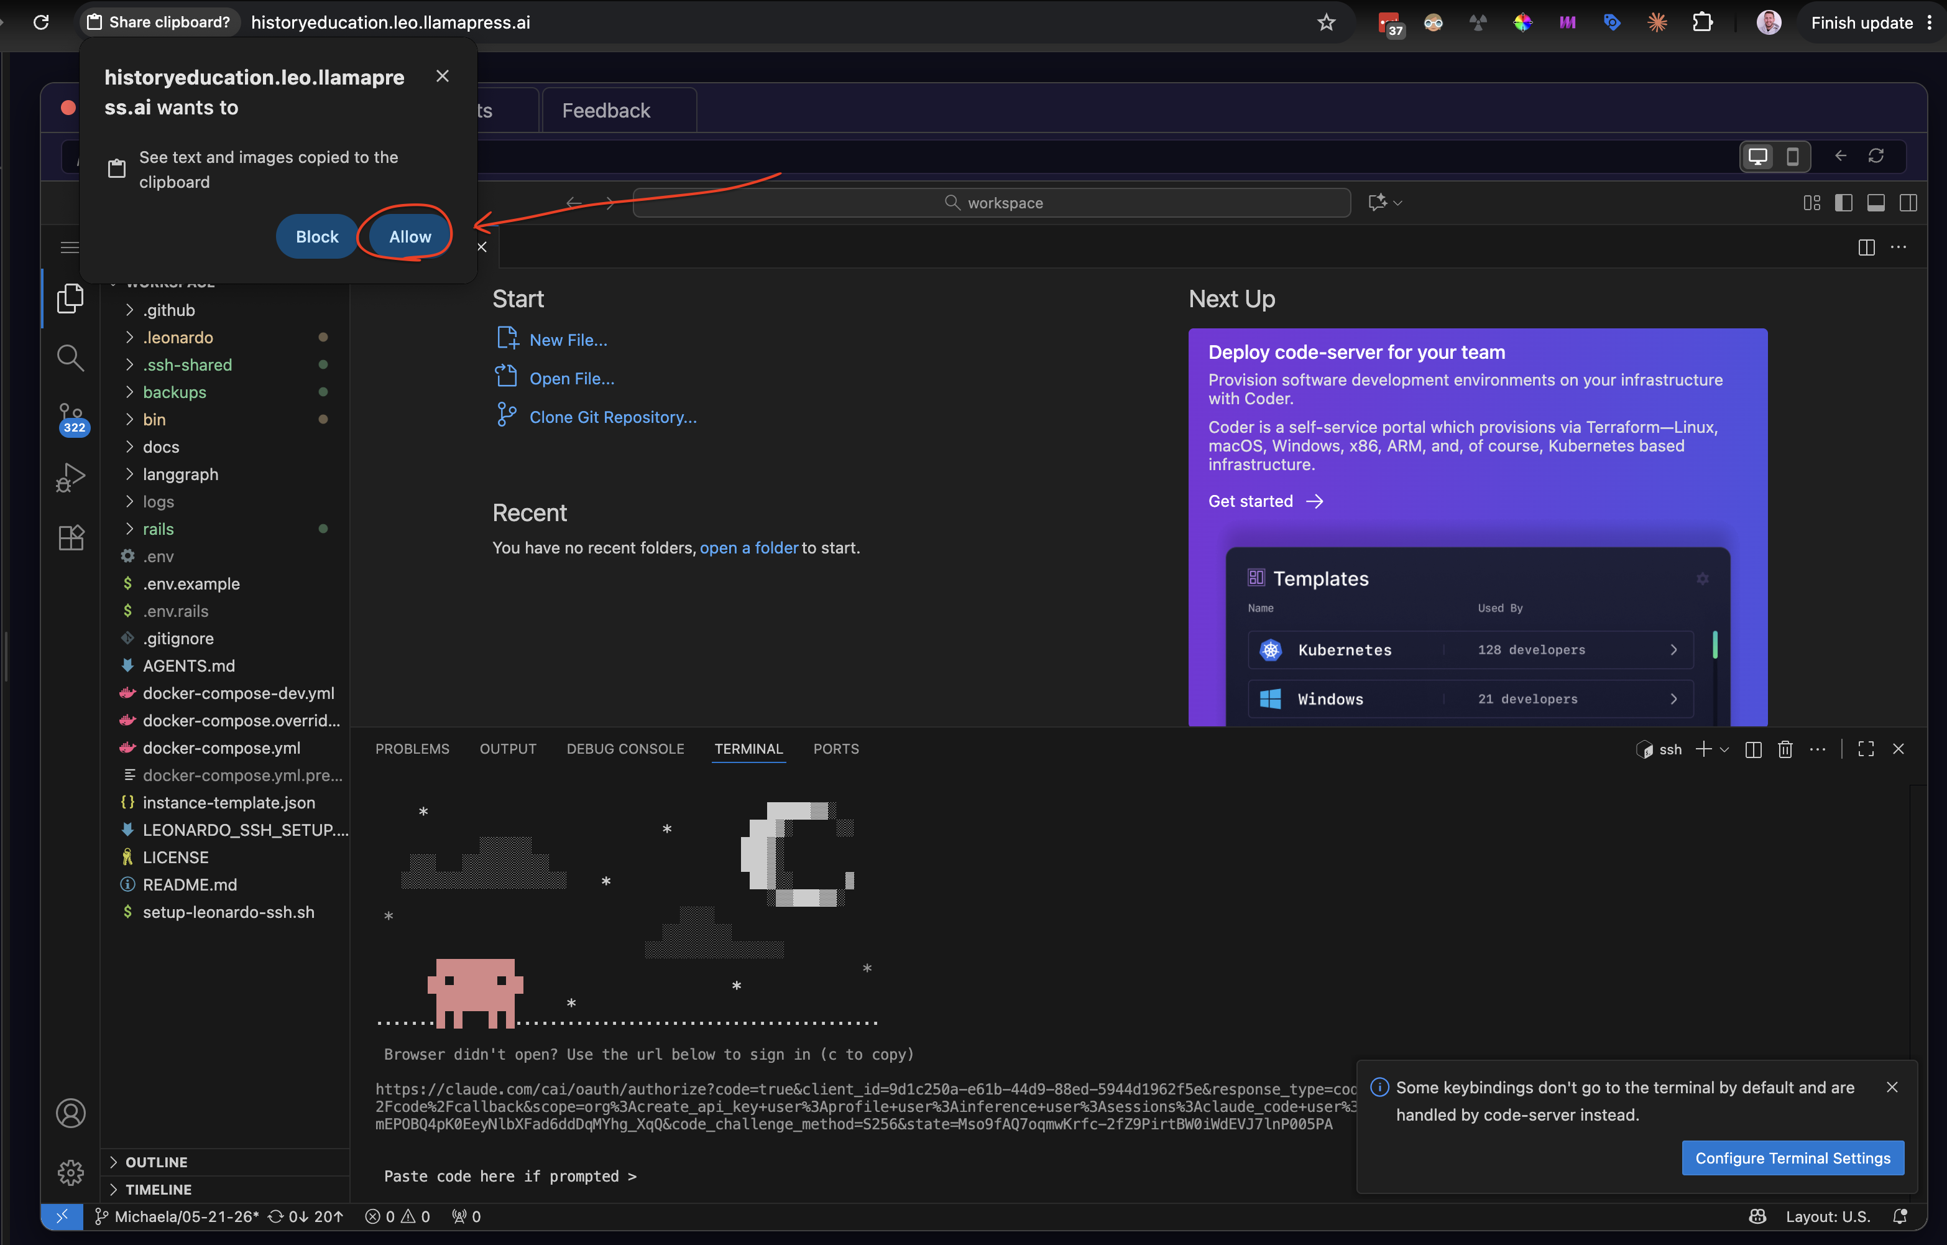Viewport: 1947px width, 1245px height.
Task: Click Configure Terminal Settings button
Action: click(1793, 1158)
